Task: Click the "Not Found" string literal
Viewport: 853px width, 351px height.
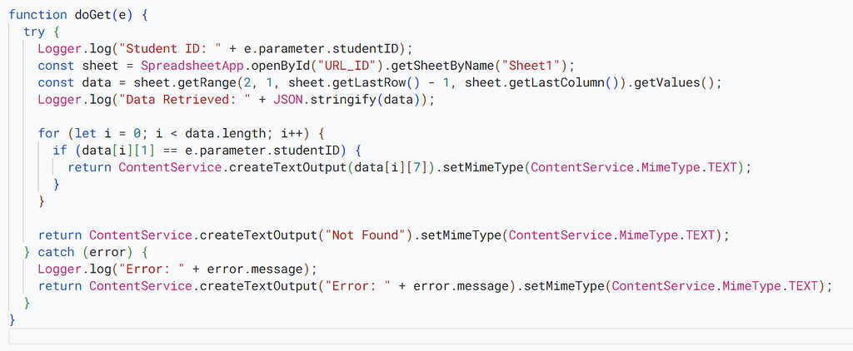Action: 365,235
